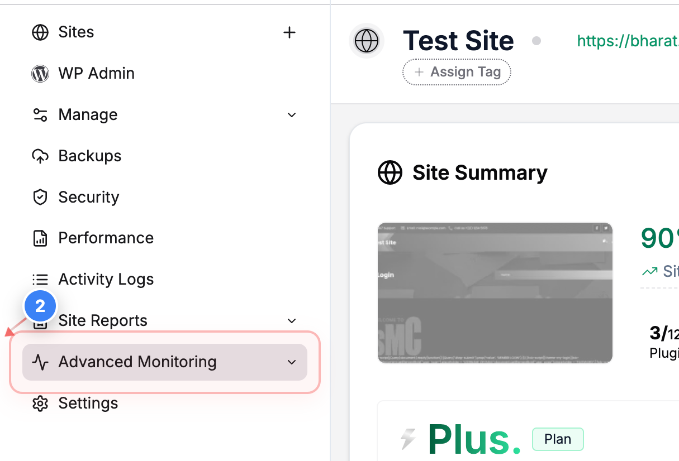Click the Test Site preview thumbnail
Screen dimensions: 679x461
click(495, 292)
